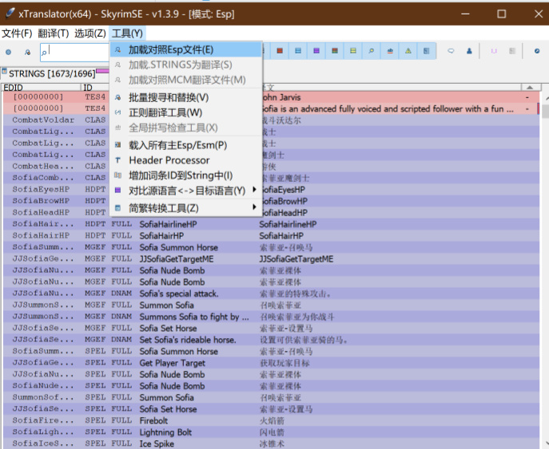Click translation cell '火焰箭'
The width and height of the screenshot is (549, 449).
pos(272,421)
